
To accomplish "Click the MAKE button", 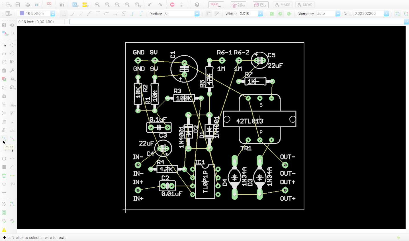I will 282,5.
